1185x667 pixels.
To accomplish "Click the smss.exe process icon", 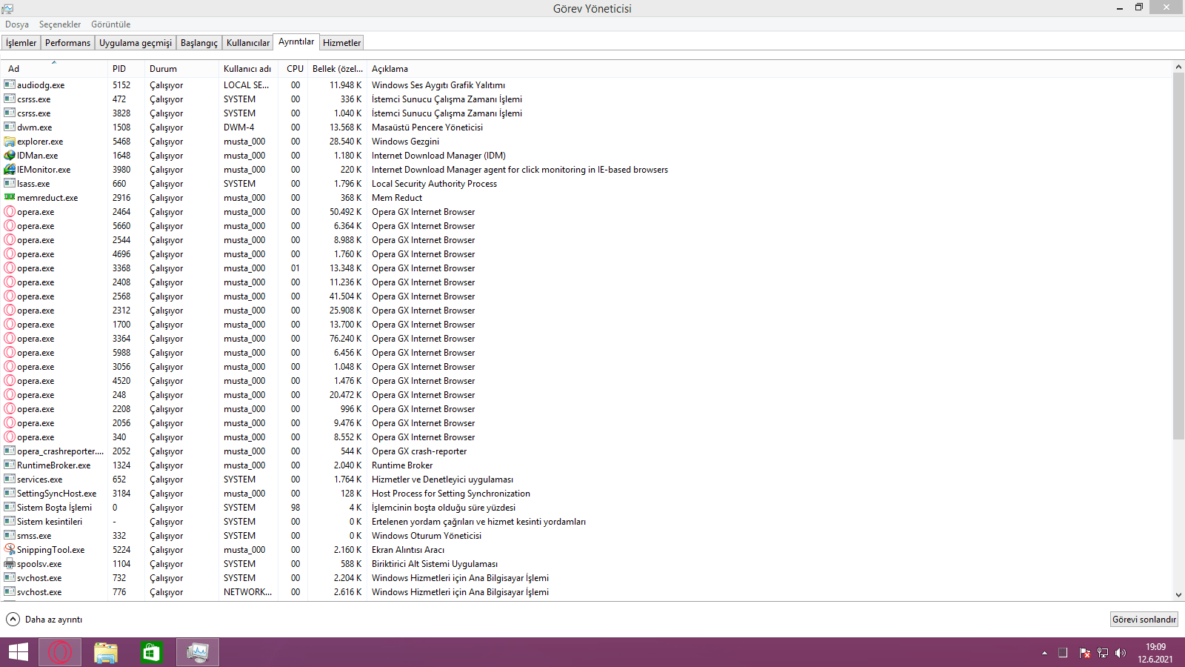I will 10,535.
